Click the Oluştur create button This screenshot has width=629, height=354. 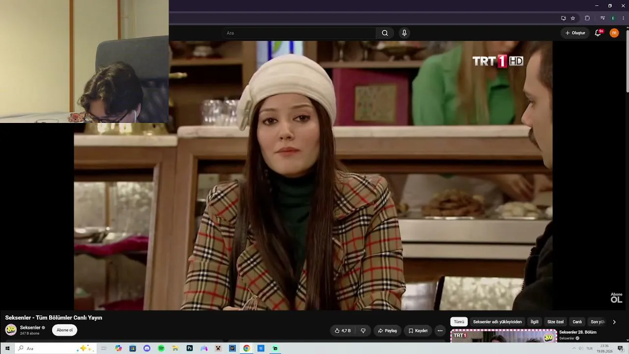[x=575, y=33]
